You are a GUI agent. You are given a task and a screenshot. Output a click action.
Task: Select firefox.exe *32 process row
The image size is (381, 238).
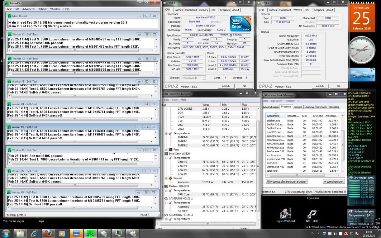point(303,151)
